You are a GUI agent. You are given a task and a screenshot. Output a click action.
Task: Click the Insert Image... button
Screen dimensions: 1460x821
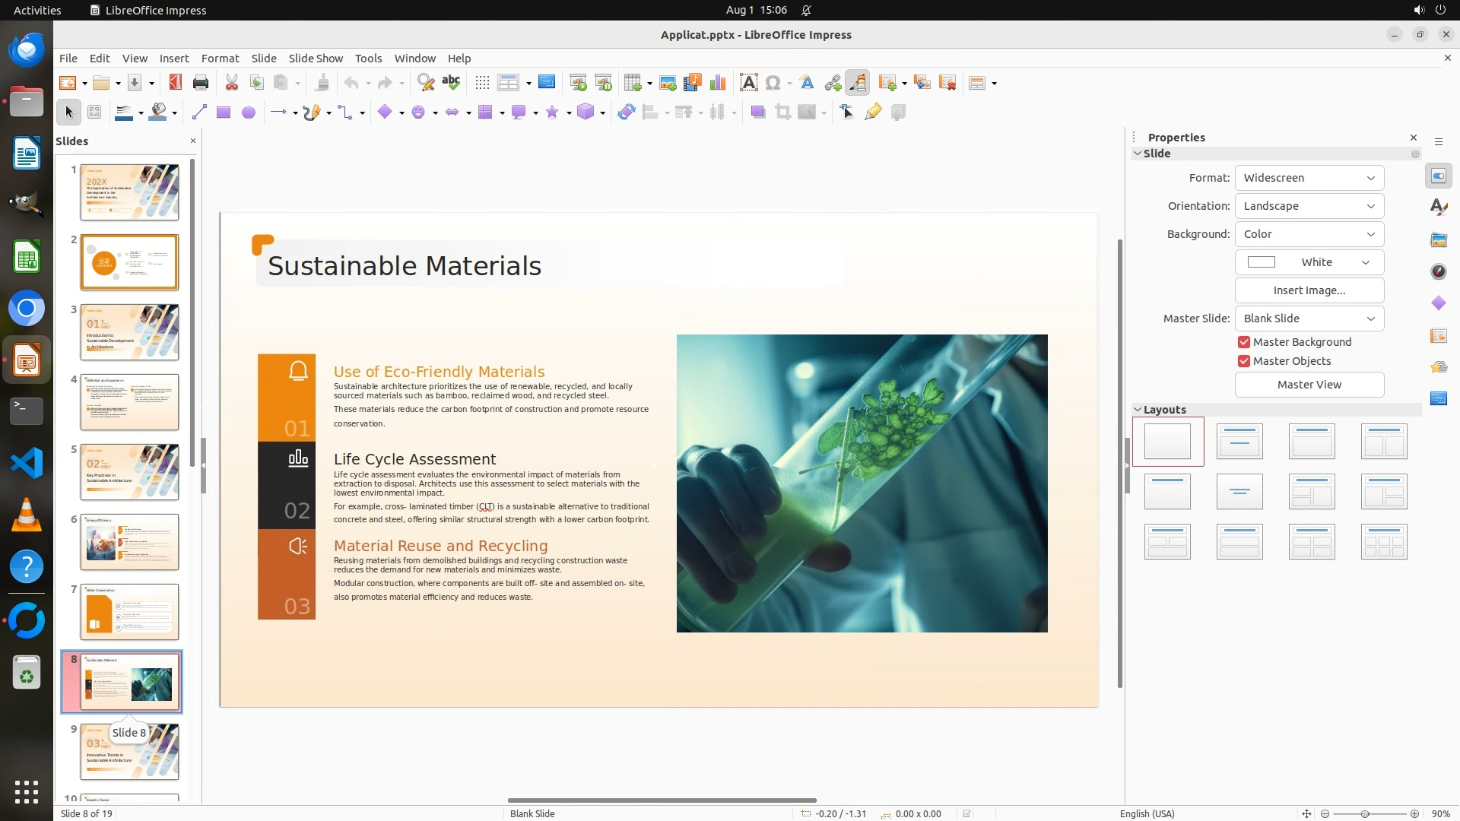click(1309, 290)
